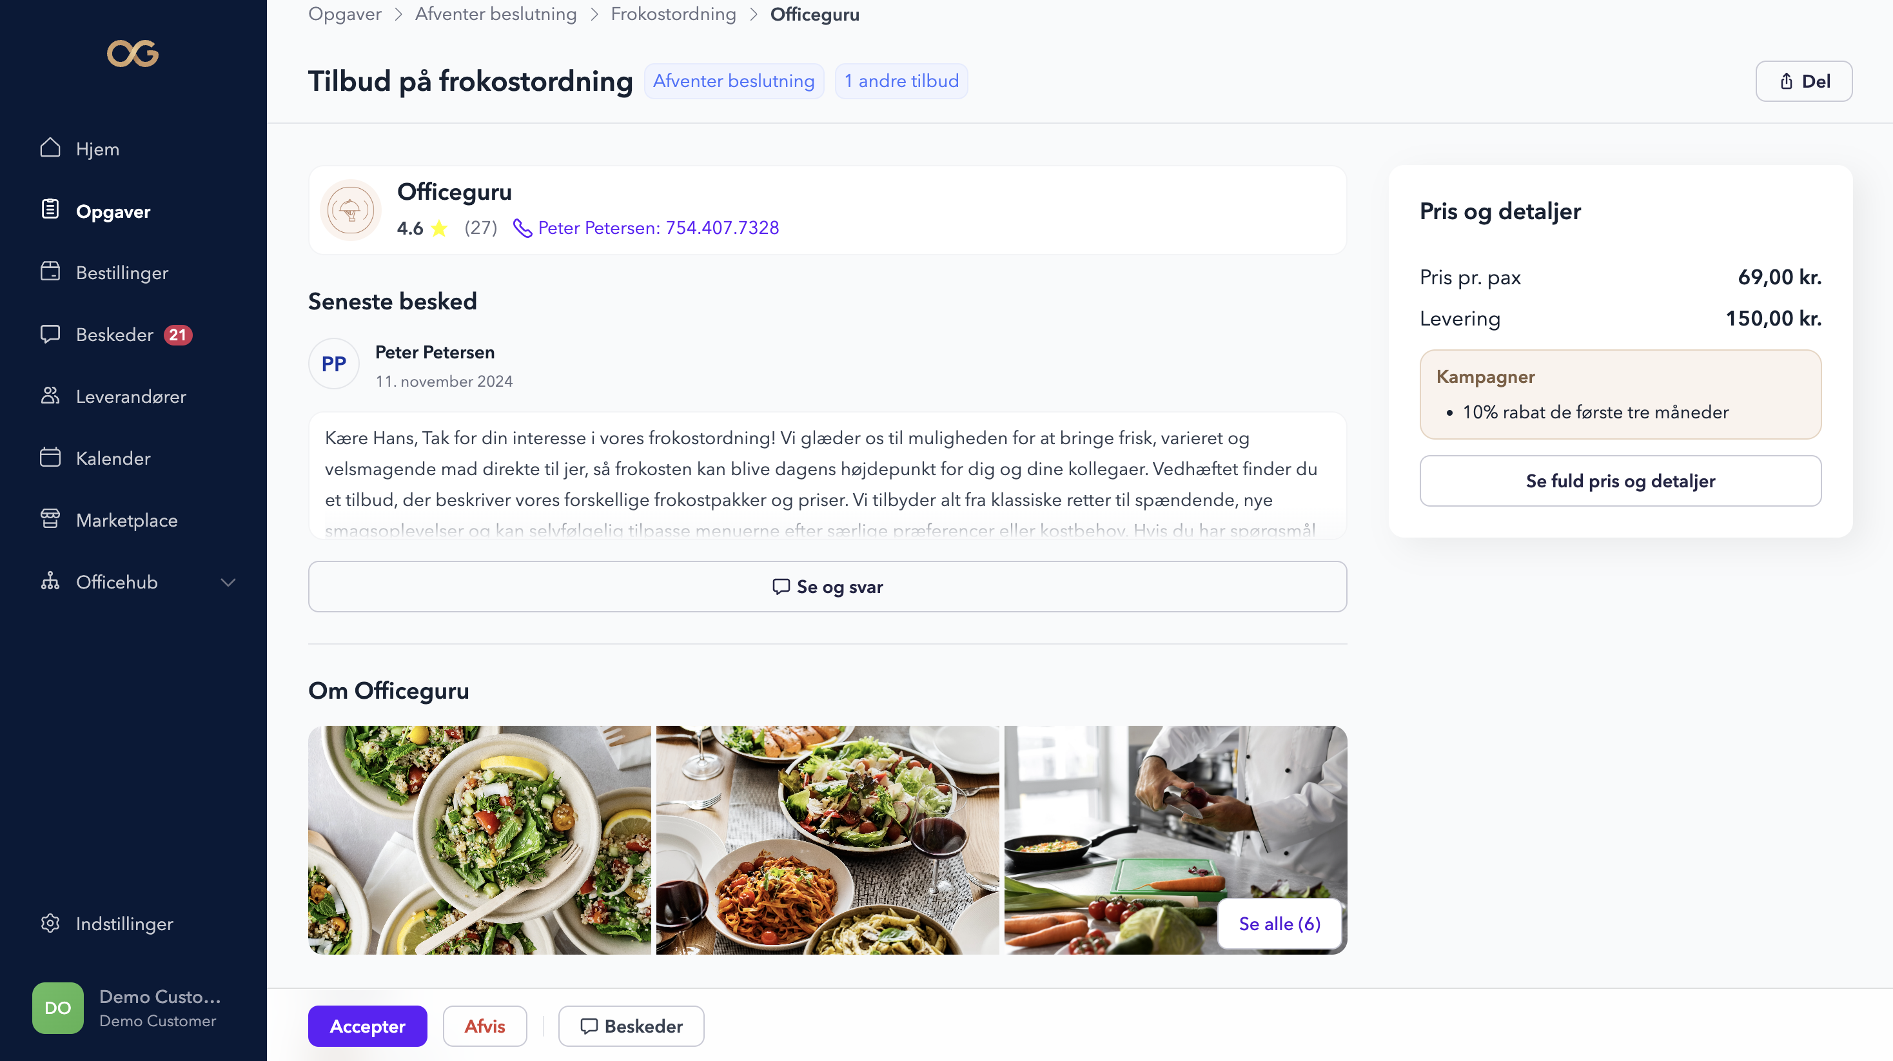Click the Marketplace store icon
Viewport: 1893px width, 1061px height.
pos(50,519)
